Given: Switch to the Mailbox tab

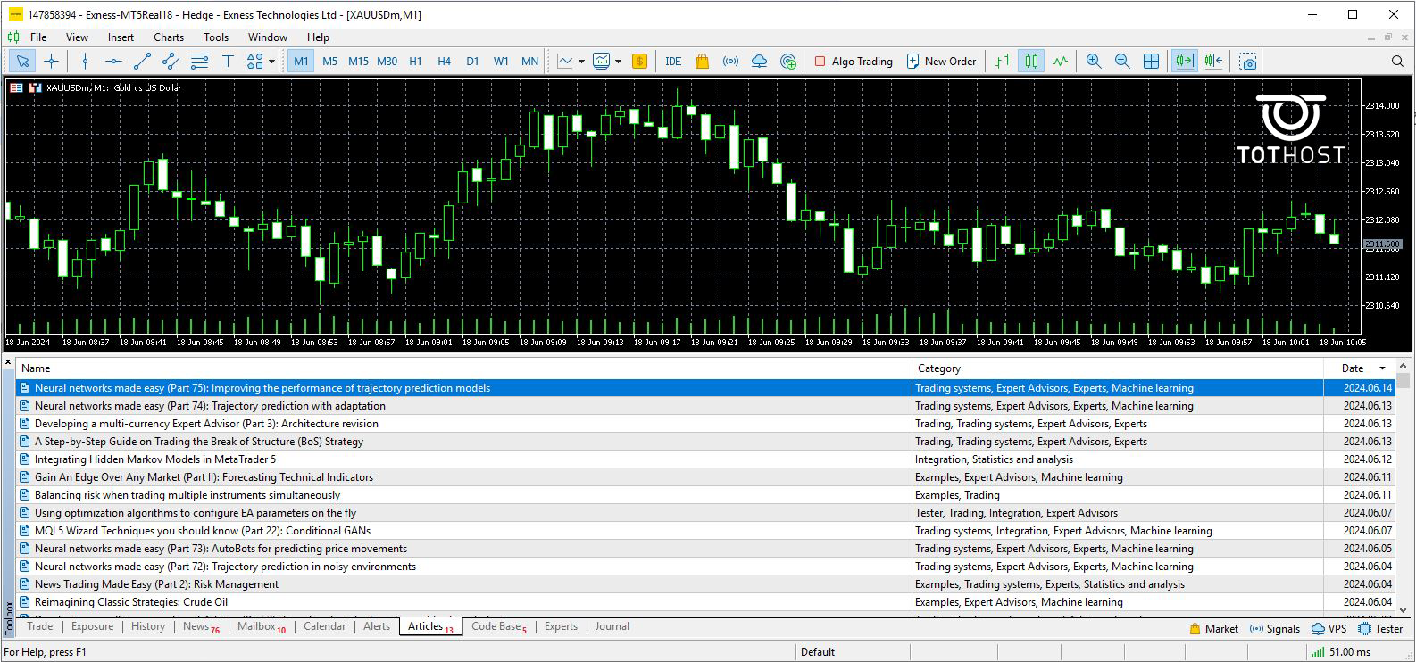Looking at the screenshot, I should (x=262, y=626).
